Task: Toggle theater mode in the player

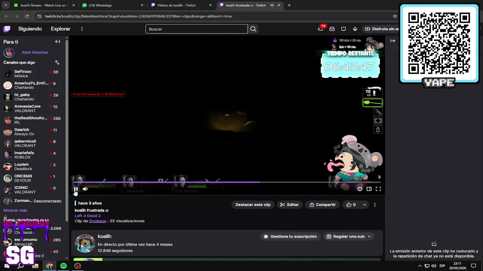Action: (x=369, y=189)
